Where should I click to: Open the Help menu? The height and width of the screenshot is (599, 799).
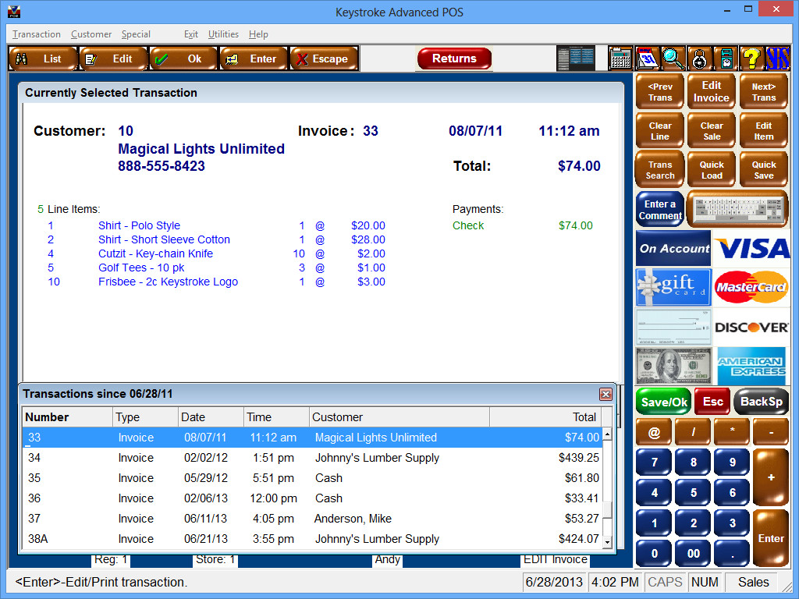tap(258, 34)
